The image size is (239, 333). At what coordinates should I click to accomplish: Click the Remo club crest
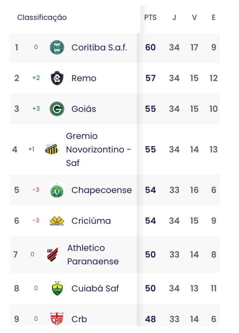pos(57,78)
